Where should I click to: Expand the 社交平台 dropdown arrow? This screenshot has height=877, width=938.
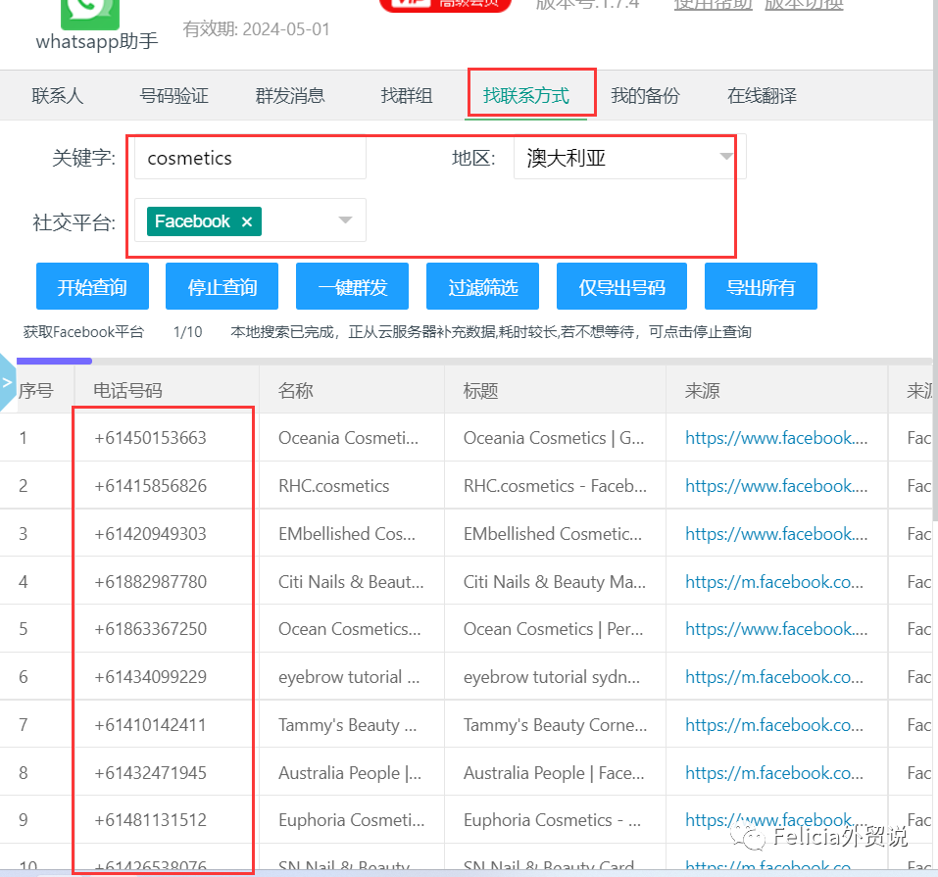345,220
